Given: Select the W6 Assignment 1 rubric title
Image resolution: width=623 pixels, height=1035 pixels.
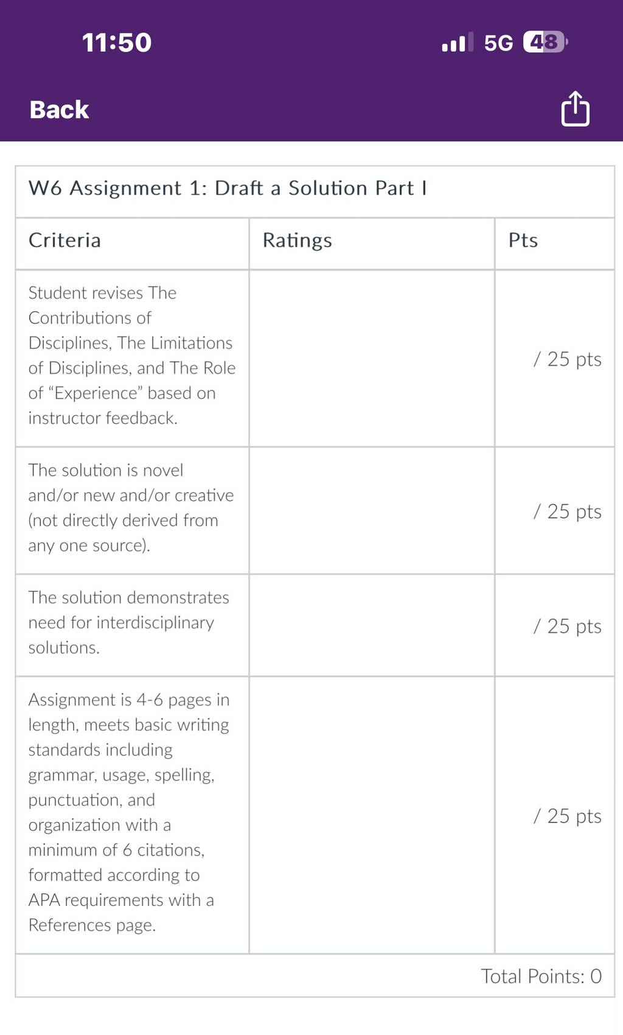Looking at the screenshot, I should (x=228, y=188).
